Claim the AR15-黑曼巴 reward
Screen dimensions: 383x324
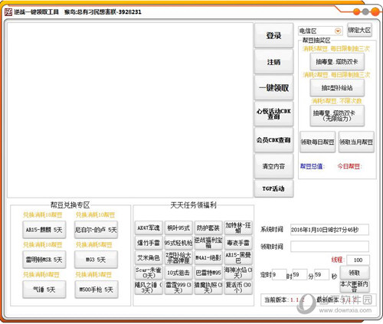pos(238,258)
